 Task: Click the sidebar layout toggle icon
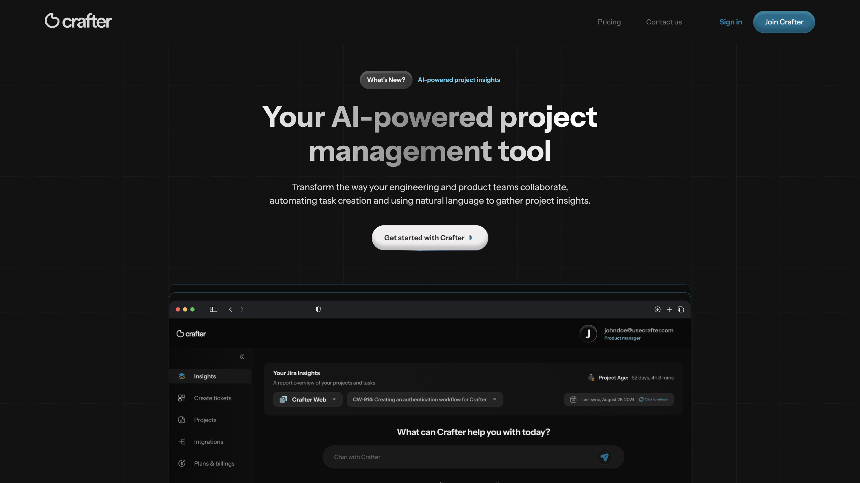point(213,309)
